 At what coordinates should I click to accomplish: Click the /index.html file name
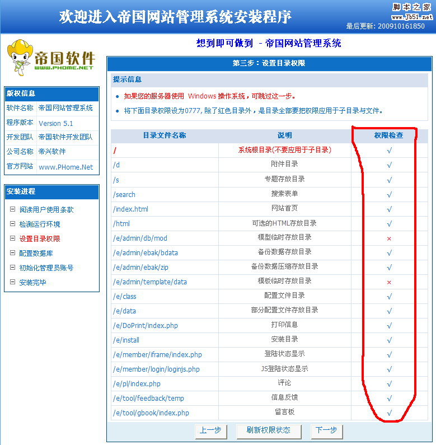[130, 209]
